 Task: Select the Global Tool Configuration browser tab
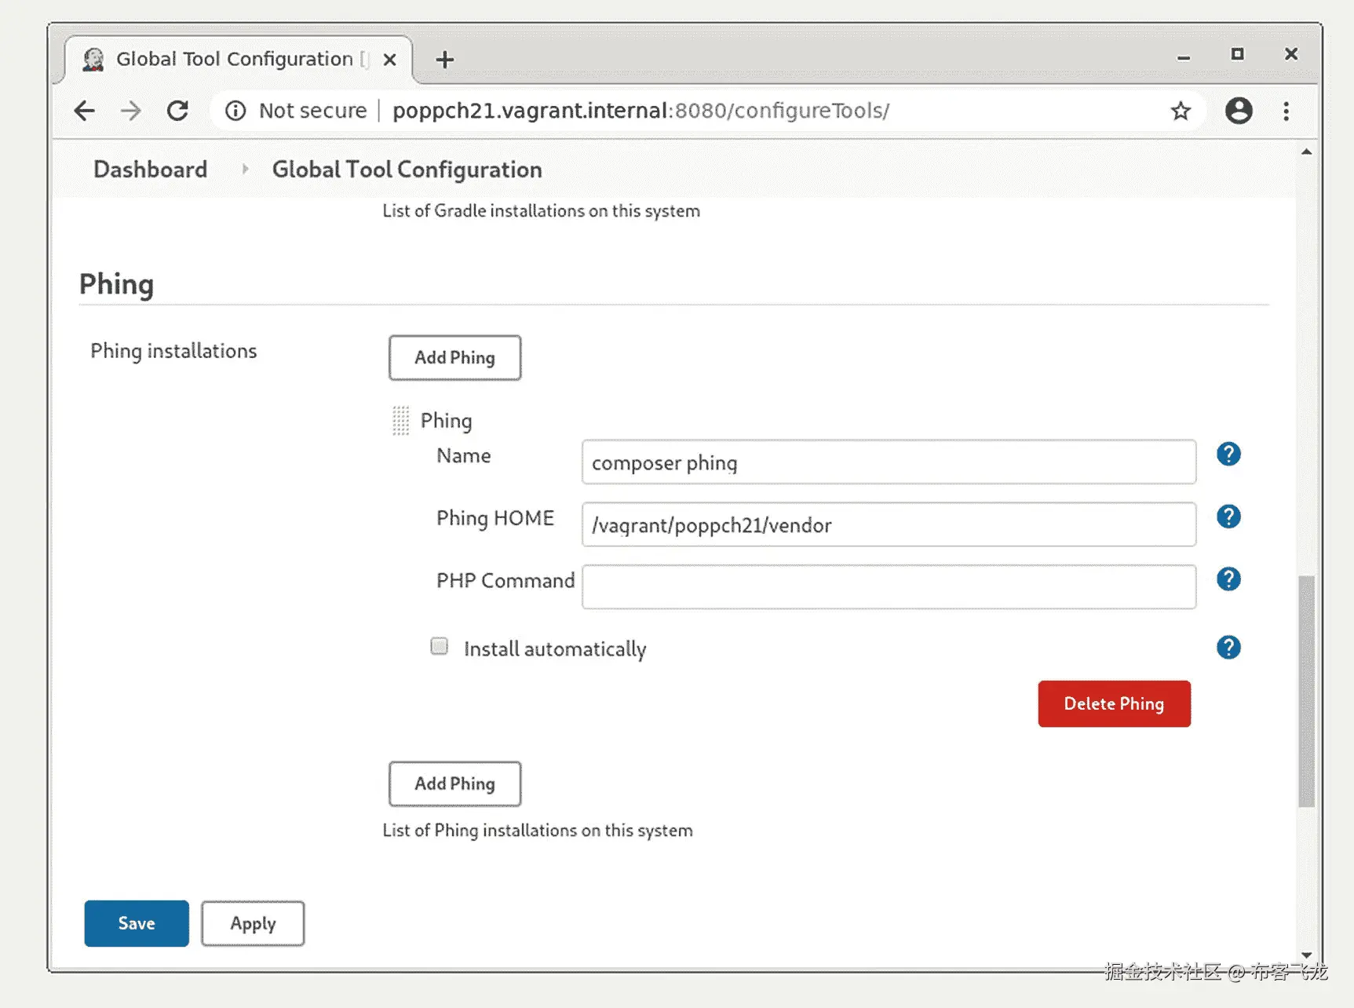pyautogui.click(x=234, y=60)
